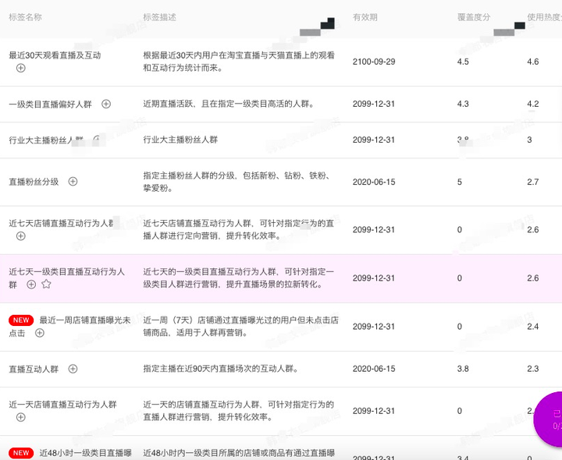The image size is (562, 460).
Task: Open the purple selected-tags floating button
Action: (x=549, y=419)
